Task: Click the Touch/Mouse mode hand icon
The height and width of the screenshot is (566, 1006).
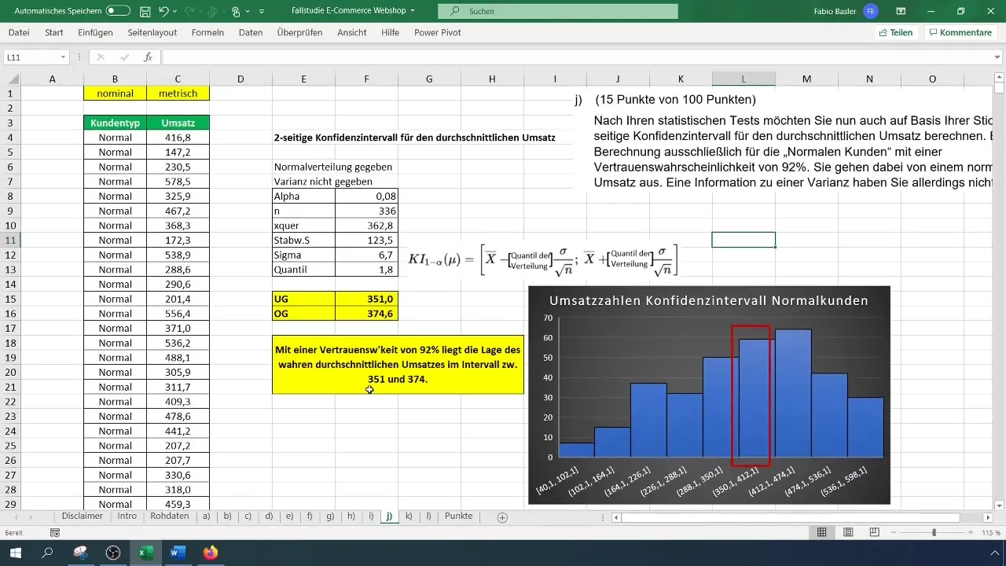Action: point(235,12)
